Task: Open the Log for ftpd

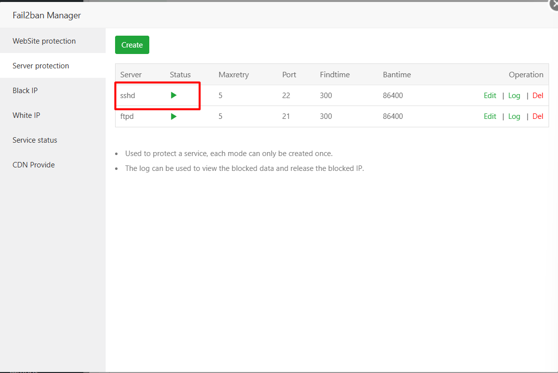Action: click(x=514, y=116)
